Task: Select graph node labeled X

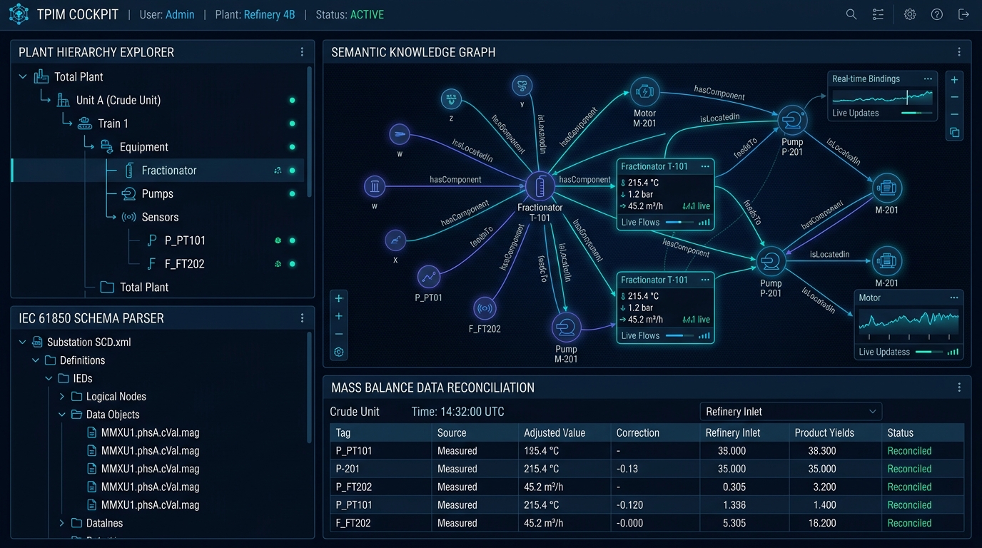Action: click(395, 240)
